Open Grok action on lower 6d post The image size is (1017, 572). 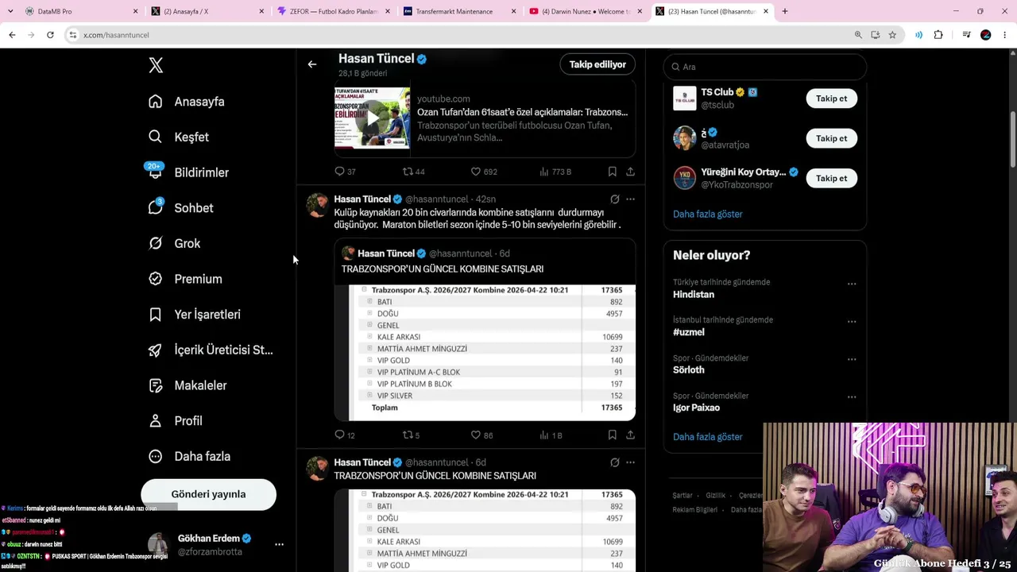tap(614, 462)
